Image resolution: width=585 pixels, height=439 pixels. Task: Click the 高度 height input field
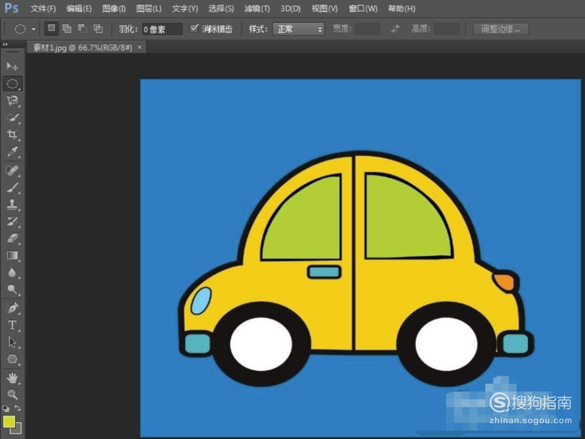446,29
